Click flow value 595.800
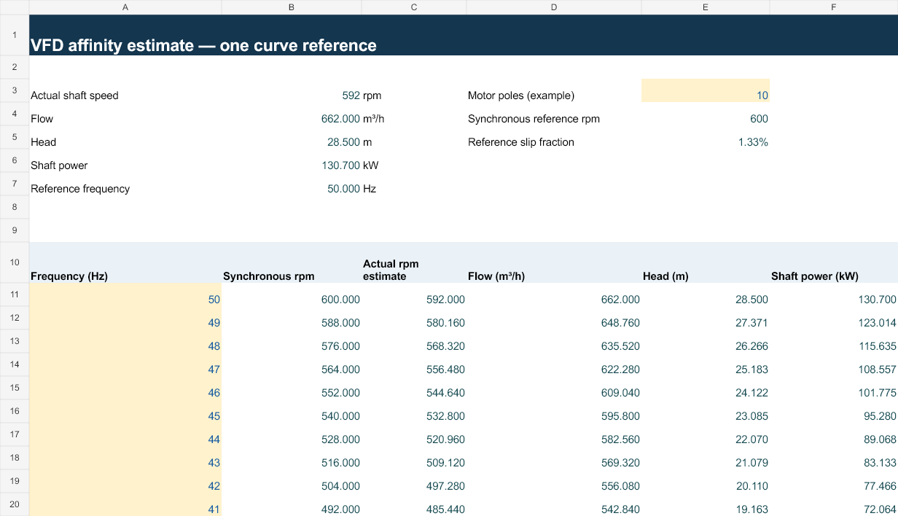 [554, 411]
